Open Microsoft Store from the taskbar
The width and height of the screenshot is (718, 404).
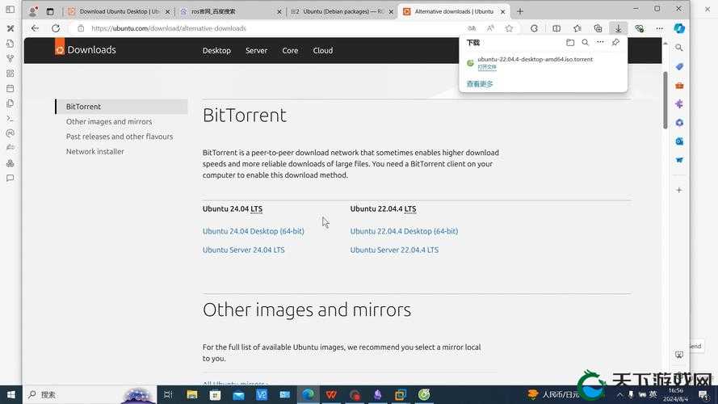pyautogui.click(x=215, y=394)
